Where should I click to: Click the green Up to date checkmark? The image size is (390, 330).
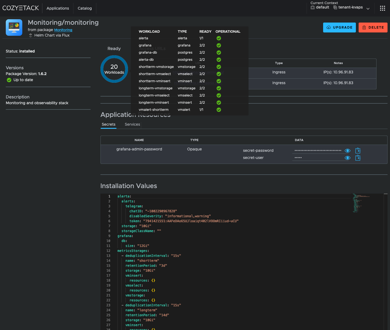click(9, 80)
